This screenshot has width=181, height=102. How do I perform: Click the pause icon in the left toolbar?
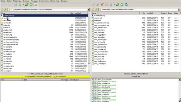16,5
